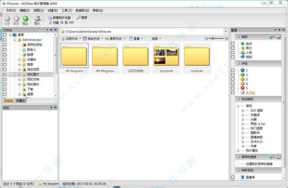
Task: Click the binoculars icon in 保存的搜索 header
Action: coord(278,157)
